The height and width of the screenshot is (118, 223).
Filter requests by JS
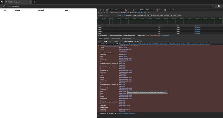coord(151,16)
